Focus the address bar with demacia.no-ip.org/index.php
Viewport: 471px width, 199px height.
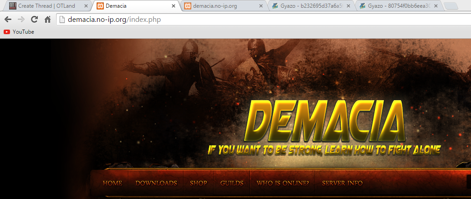264,20
